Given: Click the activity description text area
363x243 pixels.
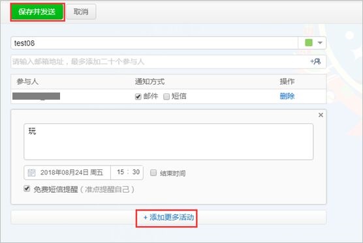Looking at the screenshot, I should pos(168,141).
